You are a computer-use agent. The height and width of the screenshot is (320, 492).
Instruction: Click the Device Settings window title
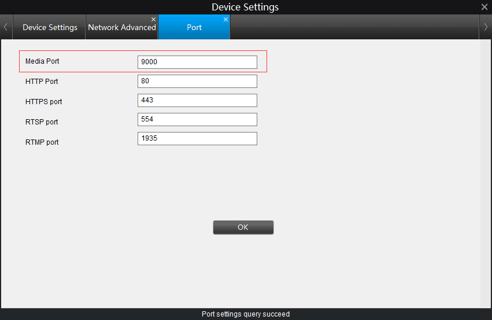point(245,7)
